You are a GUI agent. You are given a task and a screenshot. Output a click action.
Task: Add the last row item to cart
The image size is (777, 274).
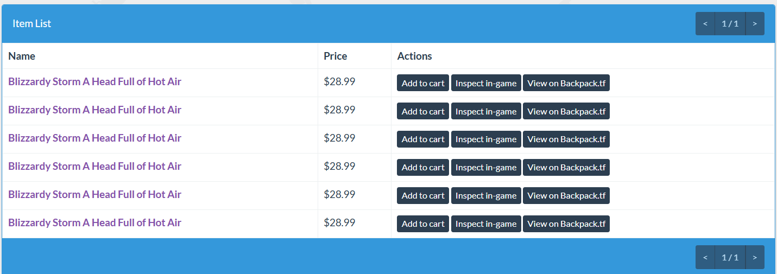pyautogui.click(x=423, y=224)
